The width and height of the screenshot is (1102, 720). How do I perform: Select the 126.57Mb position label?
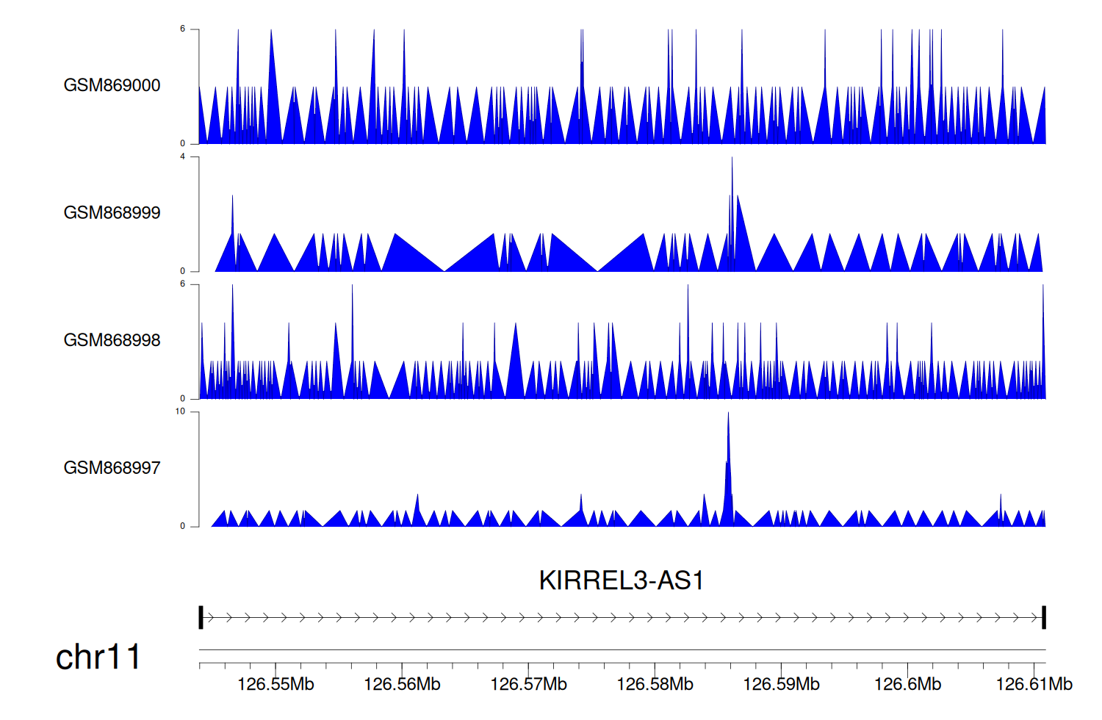click(x=528, y=685)
